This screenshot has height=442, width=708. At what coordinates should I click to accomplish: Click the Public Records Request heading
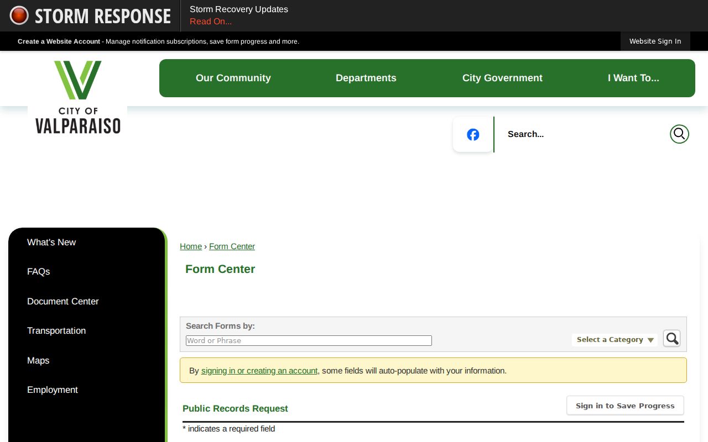(x=235, y=408)
